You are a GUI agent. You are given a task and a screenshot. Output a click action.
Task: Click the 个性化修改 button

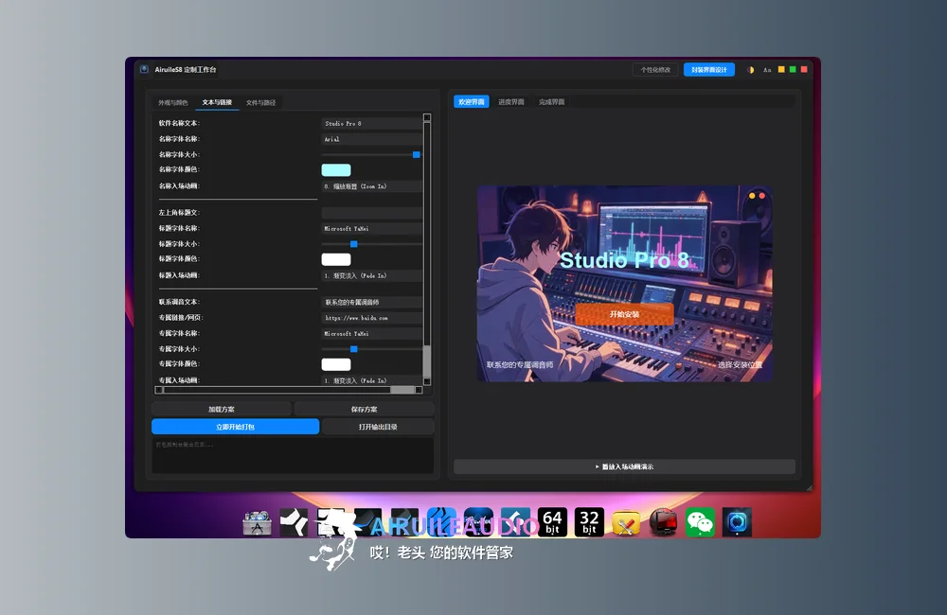click(655, 70)
